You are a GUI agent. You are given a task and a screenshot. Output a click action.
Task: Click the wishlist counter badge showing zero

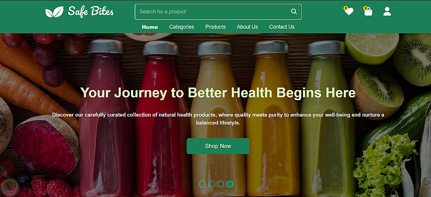coord(346,8)
